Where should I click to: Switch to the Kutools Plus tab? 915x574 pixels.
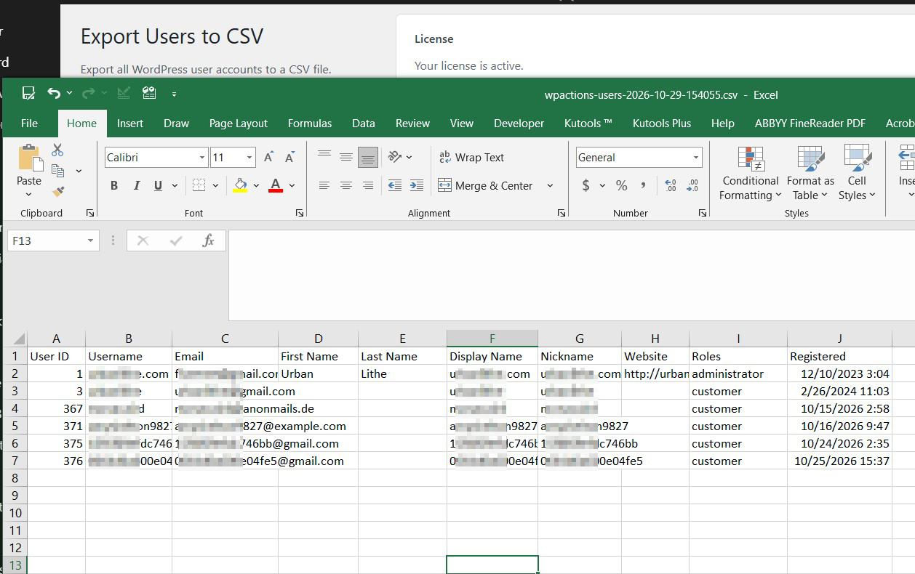(x=662, y=124)
